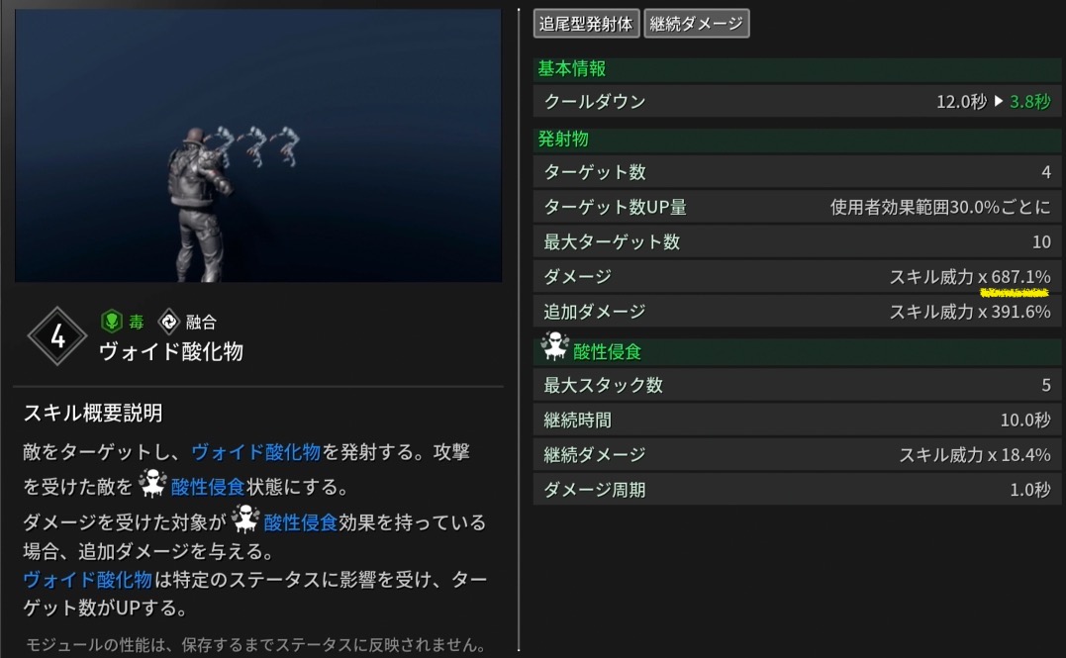This screenshot has height=658, width=1066.
Task: Click the cooldown change arrow icon
Action: click(x=998, y=101)
